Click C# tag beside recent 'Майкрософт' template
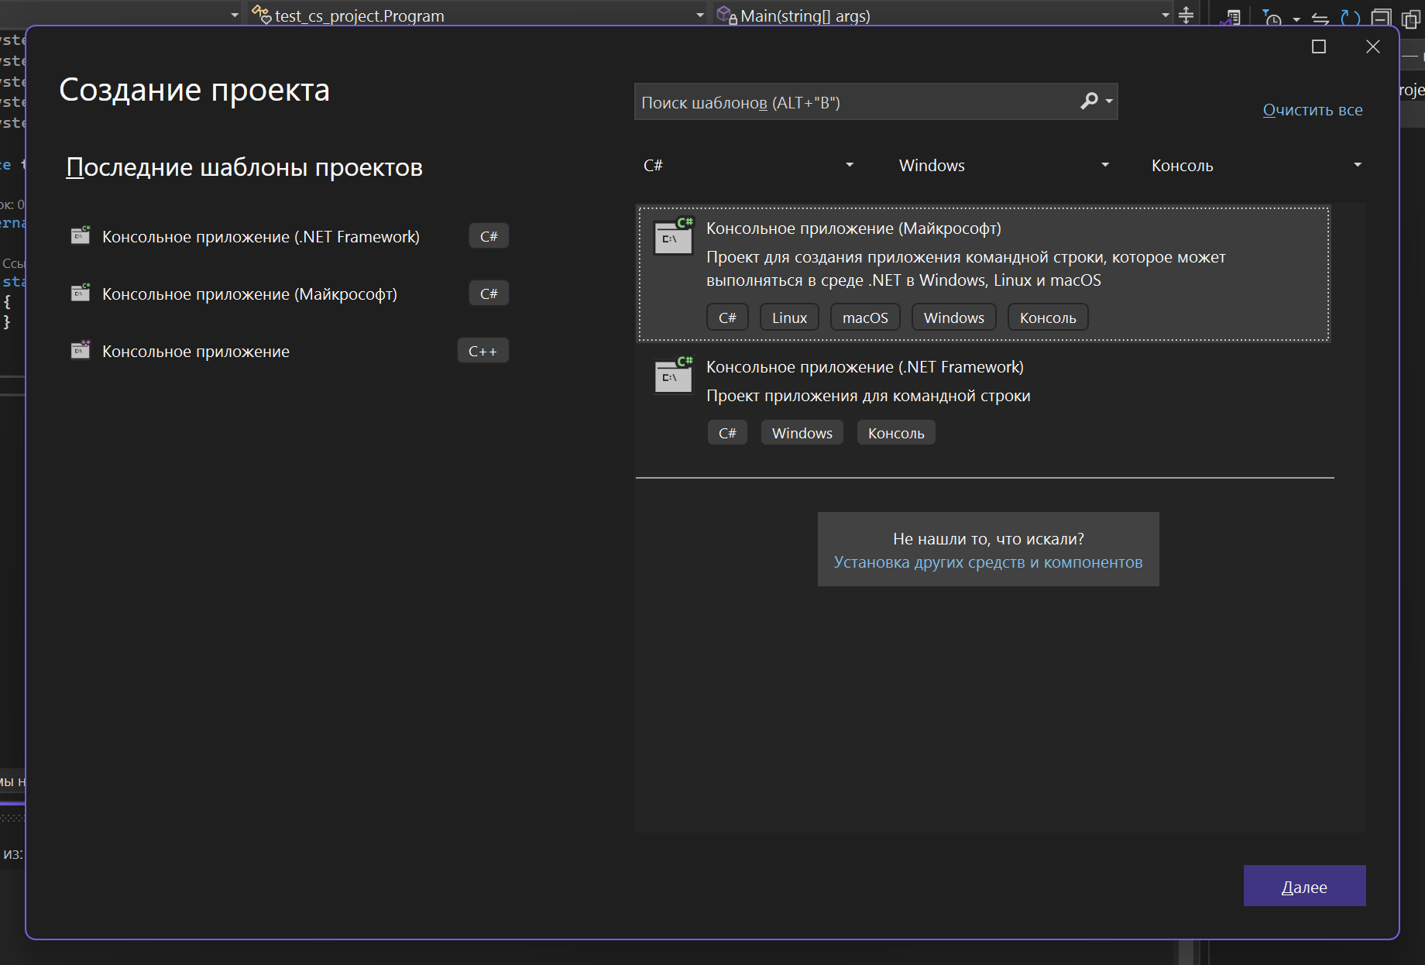 (489, 294)
